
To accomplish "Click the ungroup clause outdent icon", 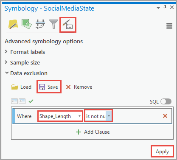I will point(14,101).
